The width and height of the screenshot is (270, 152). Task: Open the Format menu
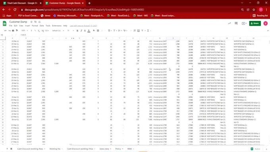point(35,26)
